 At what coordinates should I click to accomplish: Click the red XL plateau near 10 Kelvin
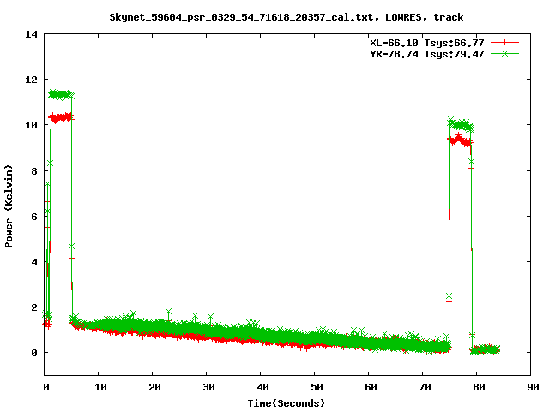(61, 117)
